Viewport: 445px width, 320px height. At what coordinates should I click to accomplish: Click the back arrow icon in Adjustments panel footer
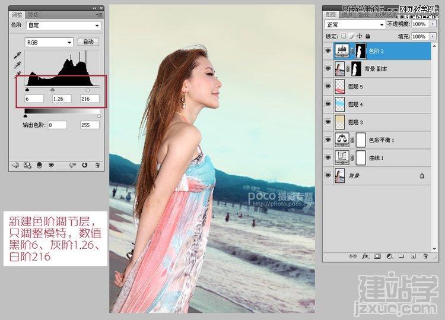pos(15,165)
